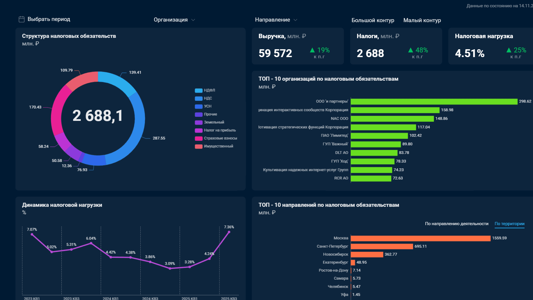Click the ООО 'и партнеры' bar
Viewport: 533px width, 300px height.
434,101
